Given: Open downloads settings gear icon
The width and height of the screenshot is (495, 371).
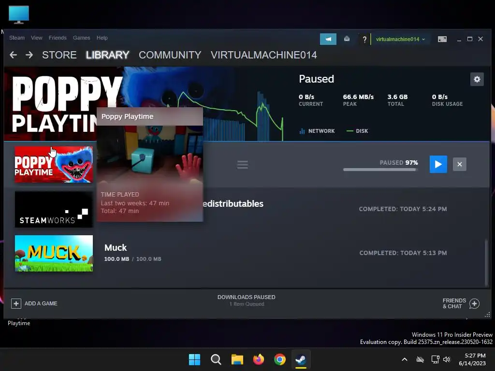Looking at the screenshot, I should pyautogui.click(x=477, y=79).
